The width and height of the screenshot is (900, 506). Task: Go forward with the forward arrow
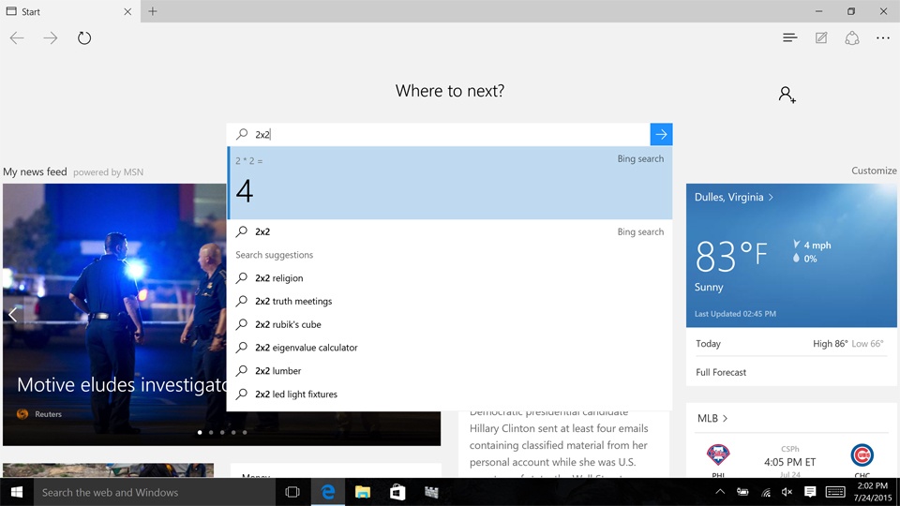(x=51, y=37)
